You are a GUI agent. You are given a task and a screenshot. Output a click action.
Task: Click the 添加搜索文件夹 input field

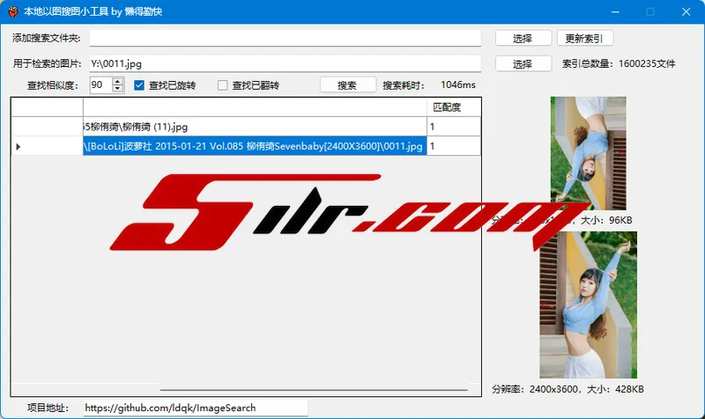point(285,38)
